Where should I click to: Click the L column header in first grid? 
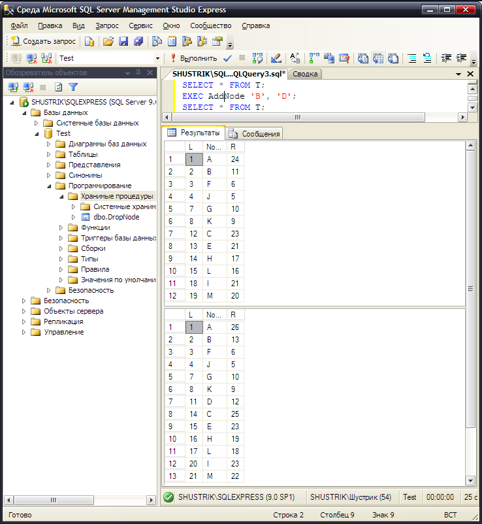pos(194,147)
